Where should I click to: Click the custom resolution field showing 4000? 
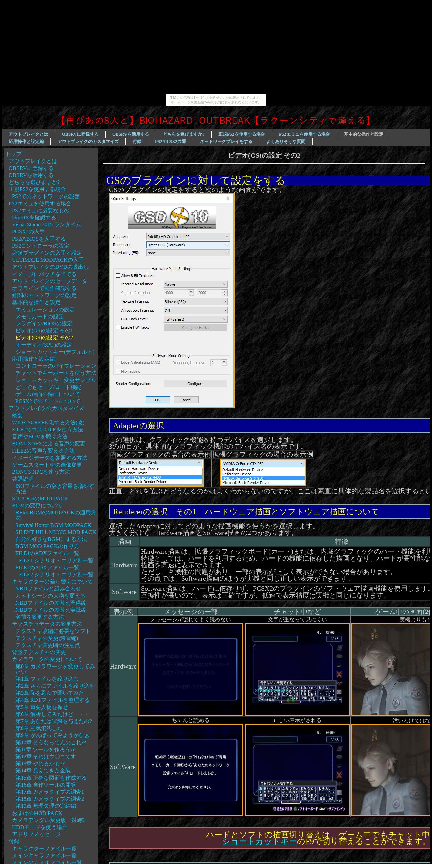coord(179,293)
